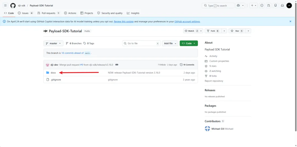297x147 pixels.
Task: Star the repository
Action: pyautogui.click(x=237, y=31)
